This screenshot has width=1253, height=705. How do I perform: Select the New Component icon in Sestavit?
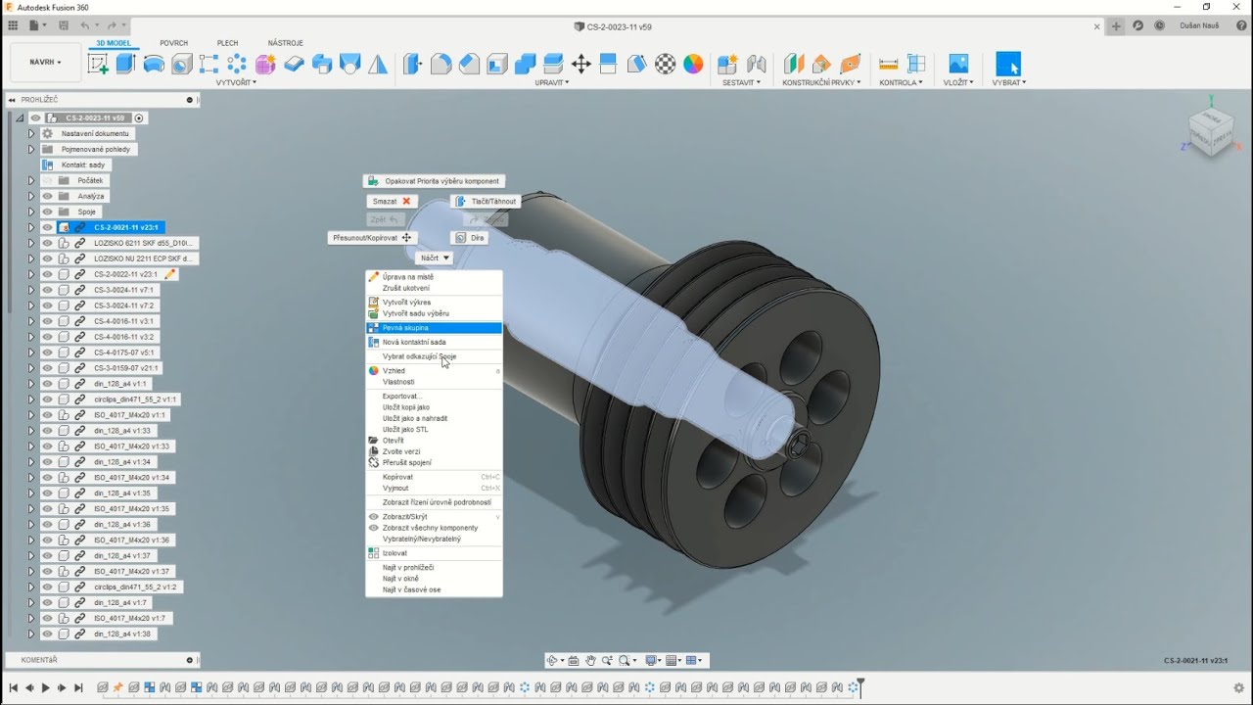pos(727,65)
